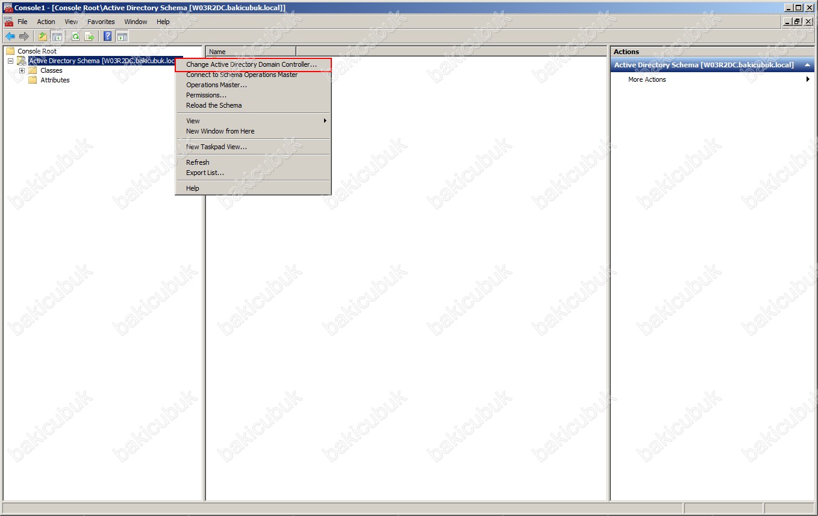Screen dimensions: 818x516
Task: Click the Name column header
Action: pos(251,52)
